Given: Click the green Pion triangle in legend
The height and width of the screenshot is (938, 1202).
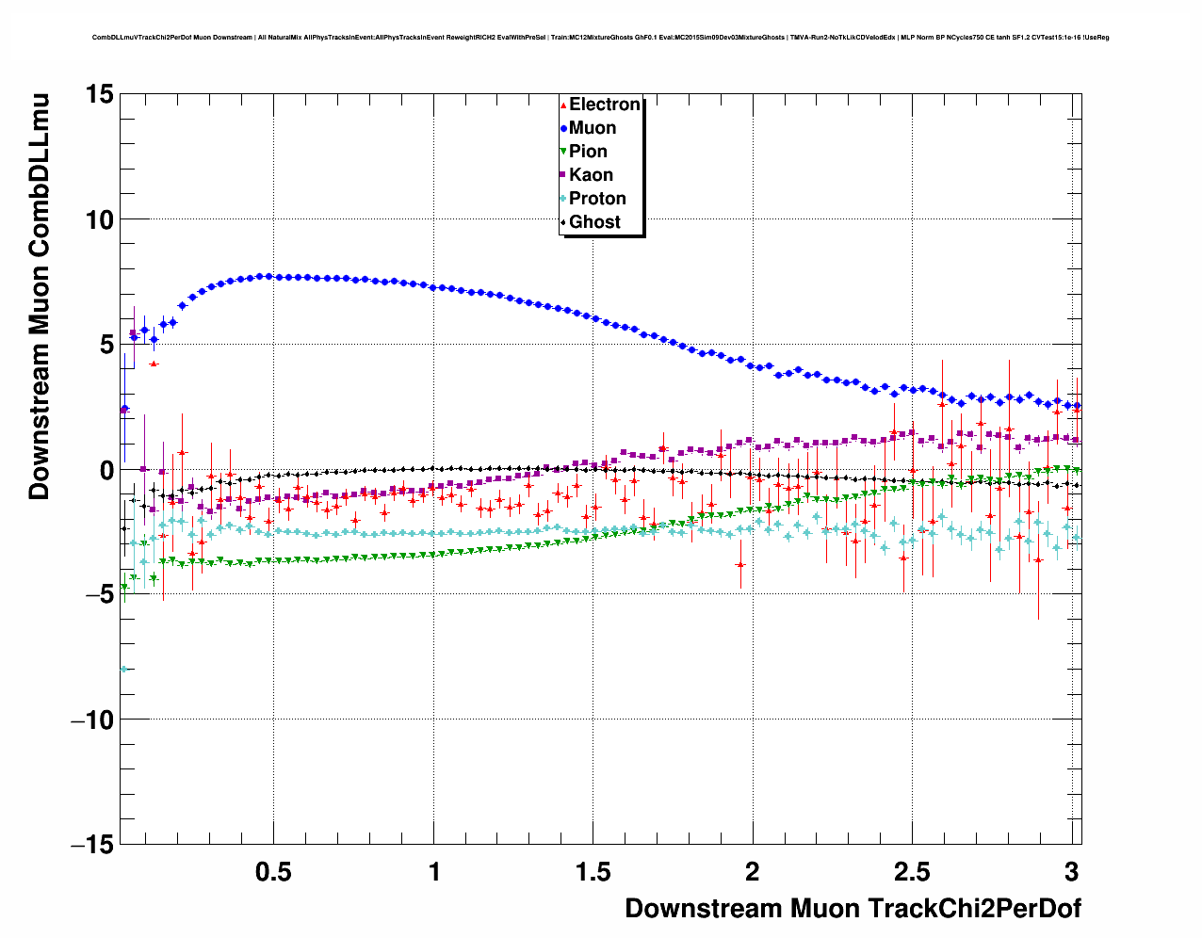Looking at the screenshot, I should pyautogui.click(x=563, y=152).
